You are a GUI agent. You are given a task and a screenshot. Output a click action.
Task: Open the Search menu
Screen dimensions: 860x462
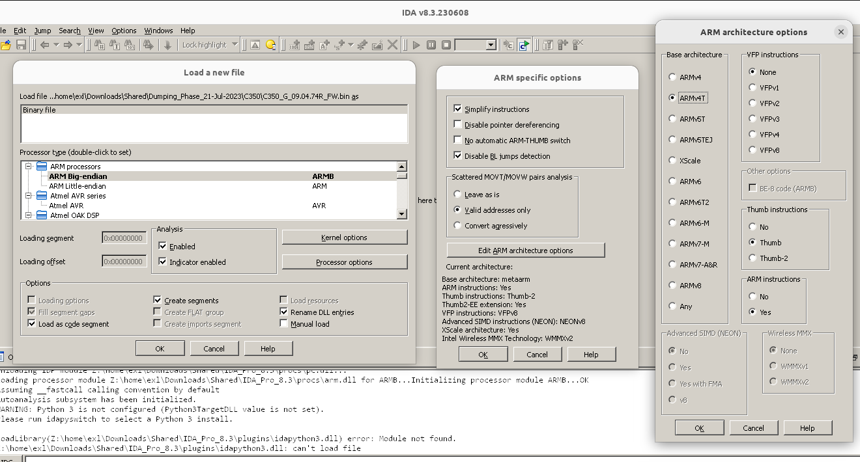[x=70, y=31]
